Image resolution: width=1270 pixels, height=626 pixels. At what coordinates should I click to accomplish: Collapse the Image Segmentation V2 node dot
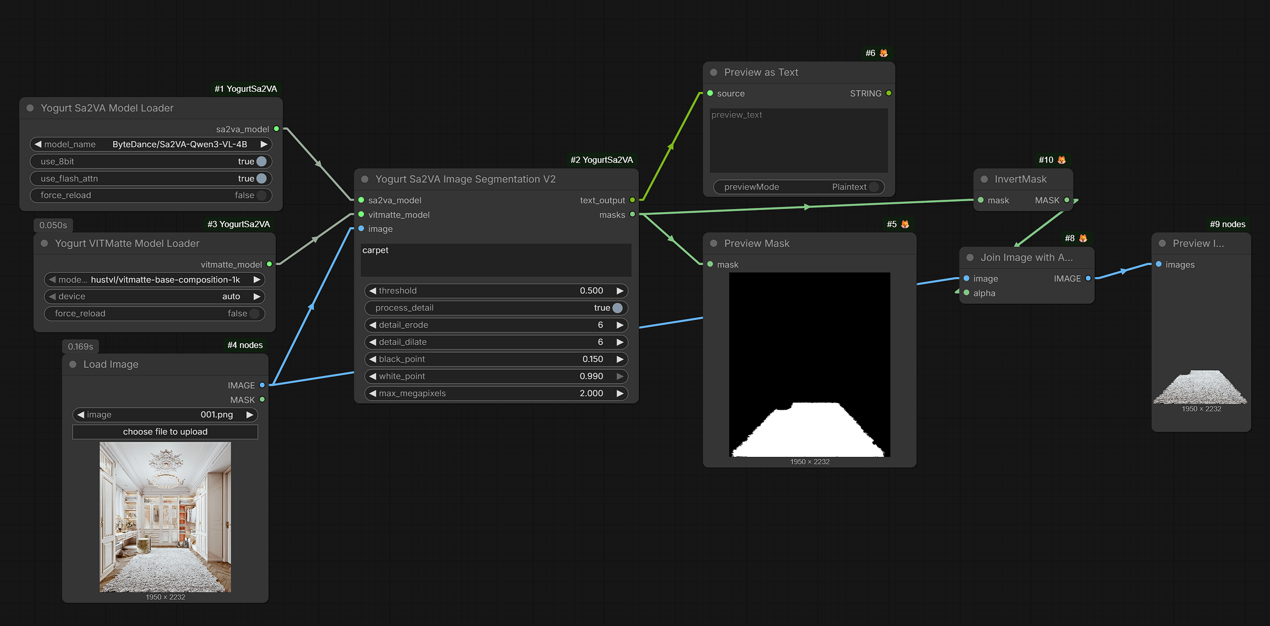(365, 179)
